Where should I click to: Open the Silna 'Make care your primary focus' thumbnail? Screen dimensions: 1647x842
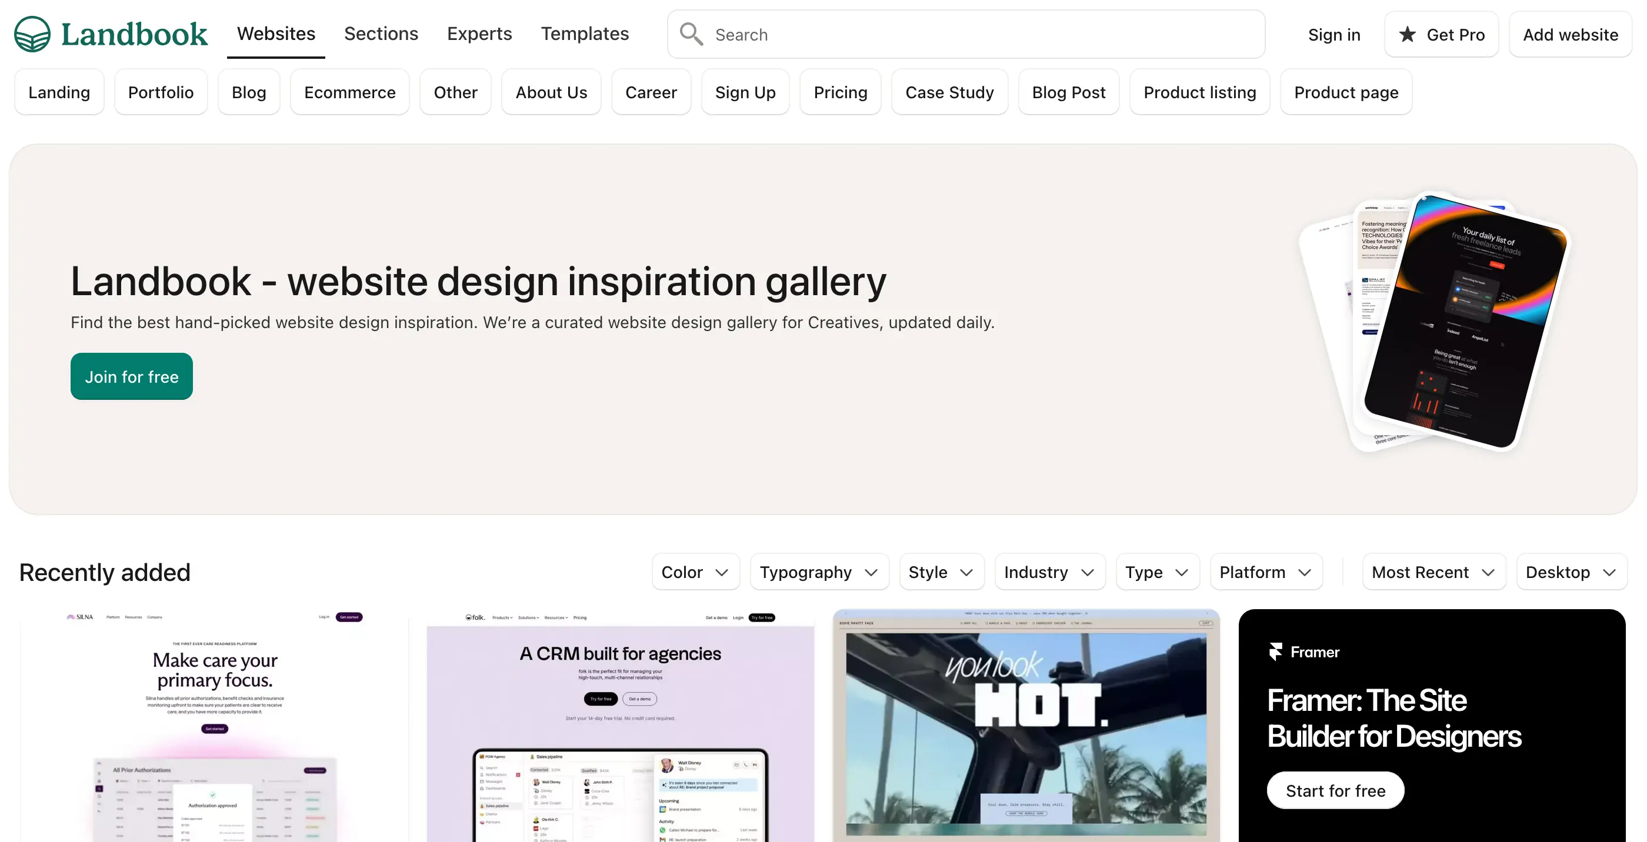(x=214, y=725)
